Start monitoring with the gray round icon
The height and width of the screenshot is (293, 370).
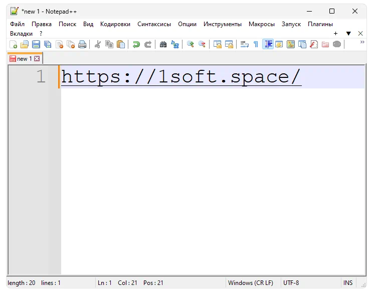(337, 44)
